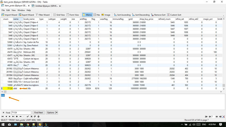Image resolution: width=226 pixels, height=127 pixels.
Task: Open the File menu
Action: (x=3, y=10)
